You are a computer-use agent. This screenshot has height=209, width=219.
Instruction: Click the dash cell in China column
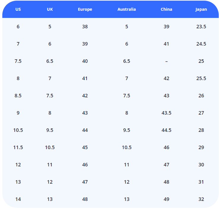(x=166, y=61)
